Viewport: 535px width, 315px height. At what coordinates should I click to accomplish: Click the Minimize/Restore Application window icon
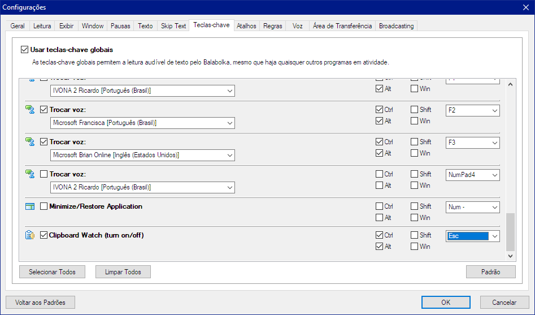tap(31, 206)
